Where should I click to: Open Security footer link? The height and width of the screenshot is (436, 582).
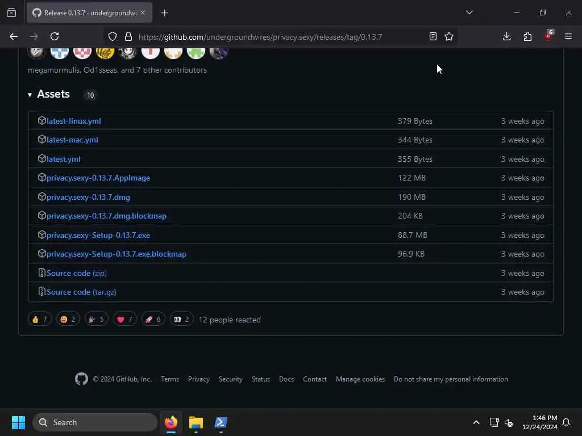[x=231, y=379]
